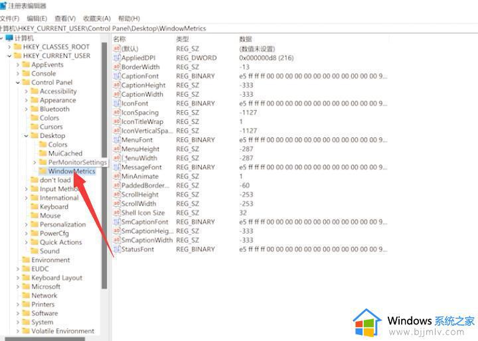Open the 编辑(E) menu

37,19
